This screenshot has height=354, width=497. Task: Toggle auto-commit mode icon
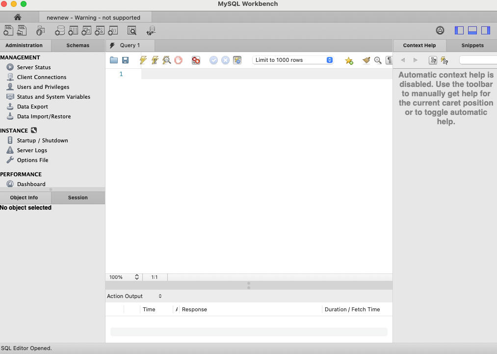click(237, 60)
